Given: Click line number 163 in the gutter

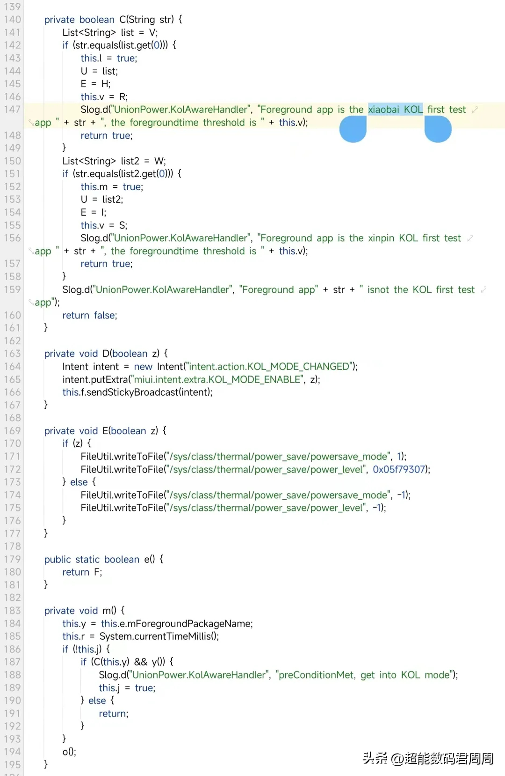Looking at the screenshot, I should [x=12, y=354].
